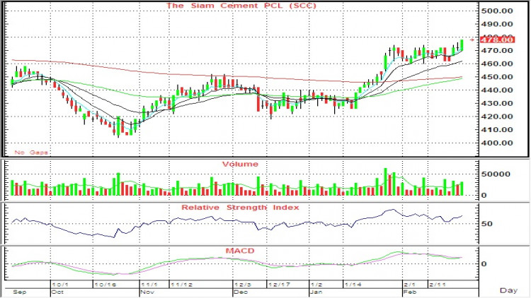531x298 pixels.
Task: Select the 500.00 price axis label
Action: click(x=497, y=11)
